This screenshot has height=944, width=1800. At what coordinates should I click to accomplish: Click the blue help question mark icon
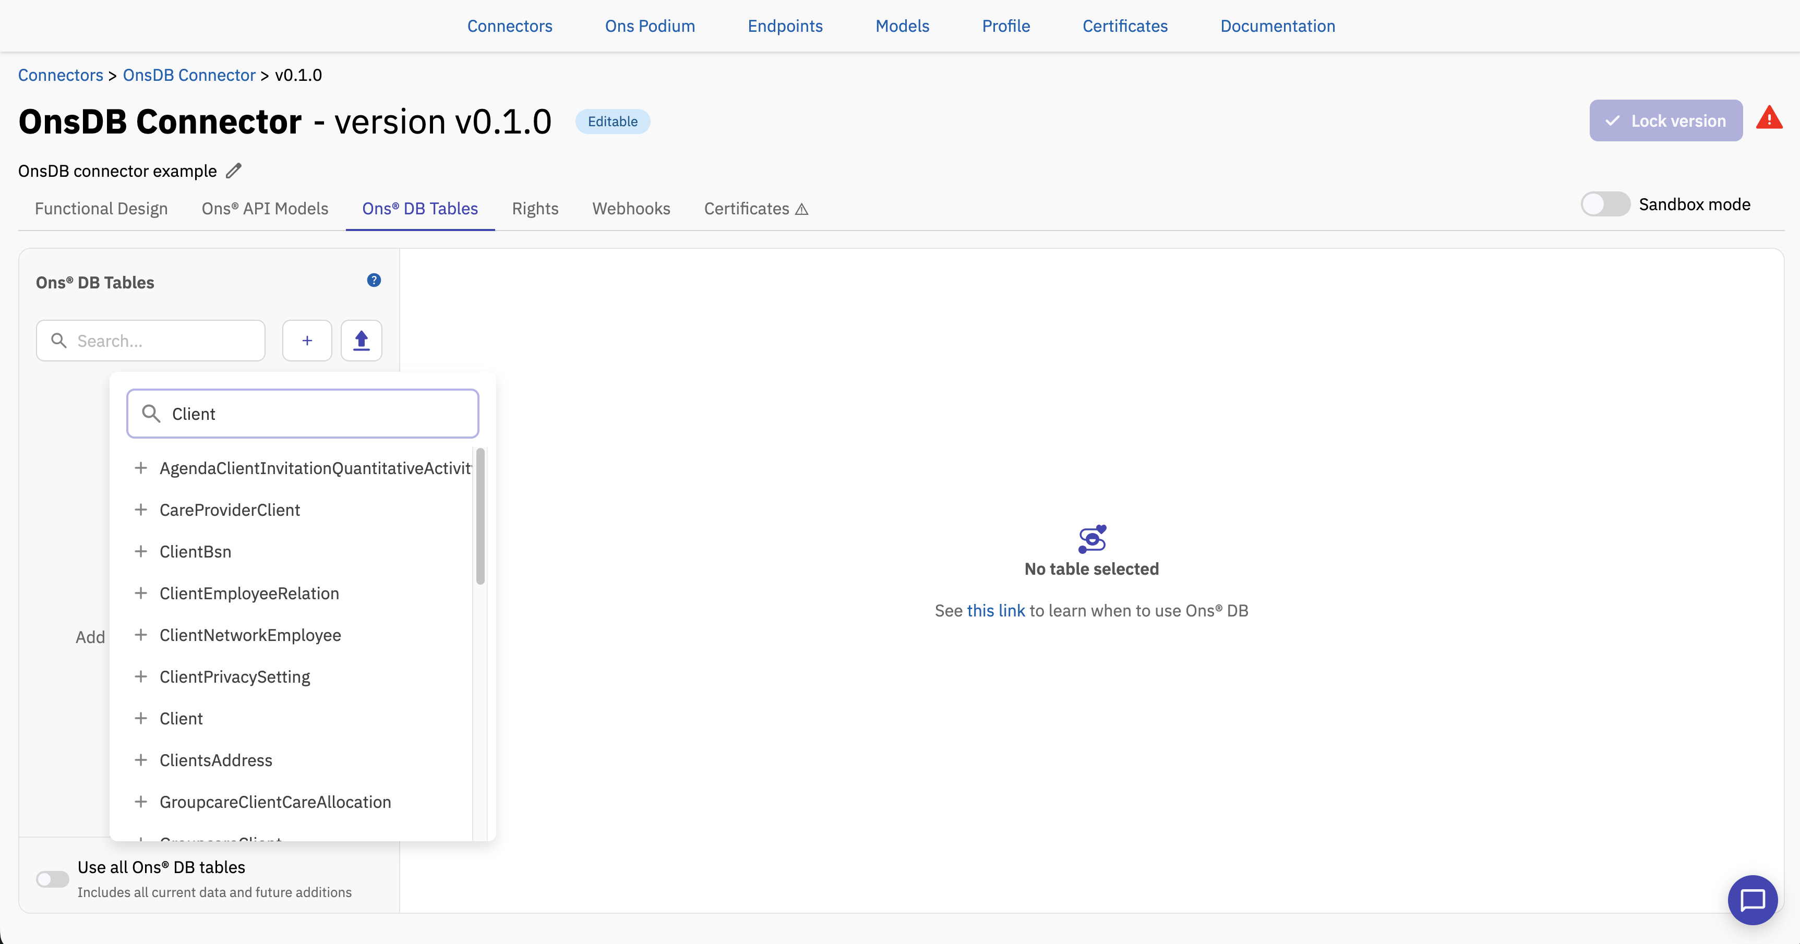pyautogui.click(x=374, y=280)
